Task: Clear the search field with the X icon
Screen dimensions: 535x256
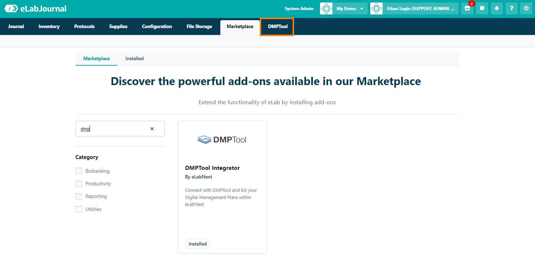Action: tap(152, 129)
